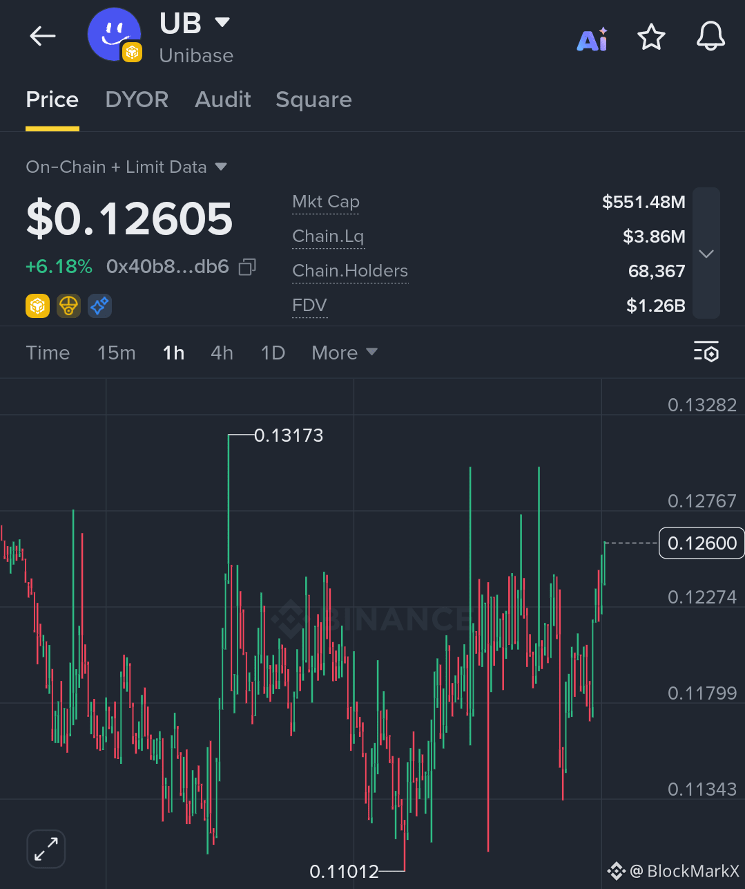Open UB token selector dropdown

coord(222,22)
